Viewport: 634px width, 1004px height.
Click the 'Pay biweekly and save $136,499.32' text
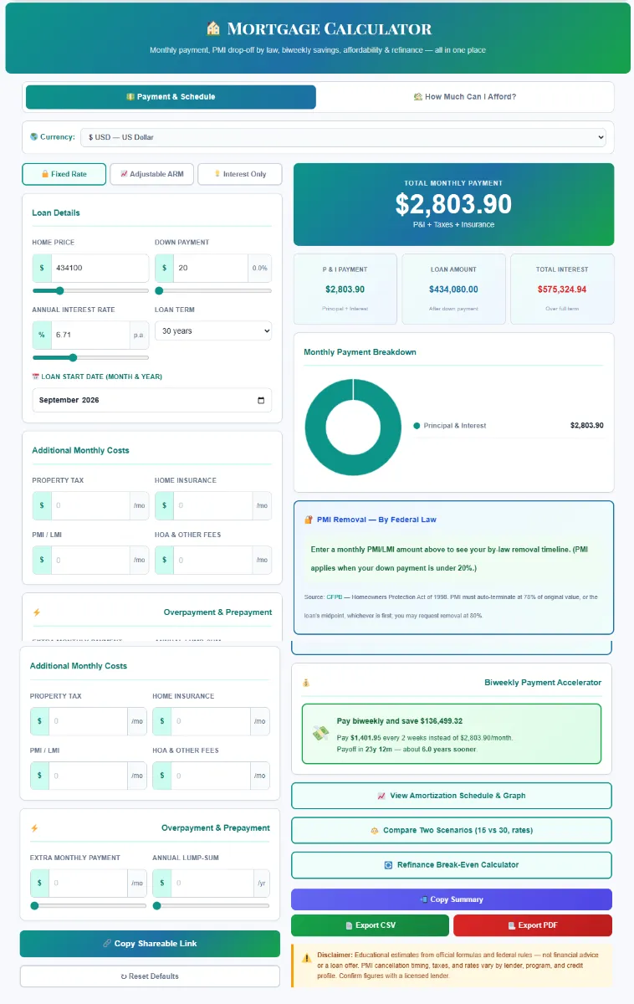click(x=400, y=721)
